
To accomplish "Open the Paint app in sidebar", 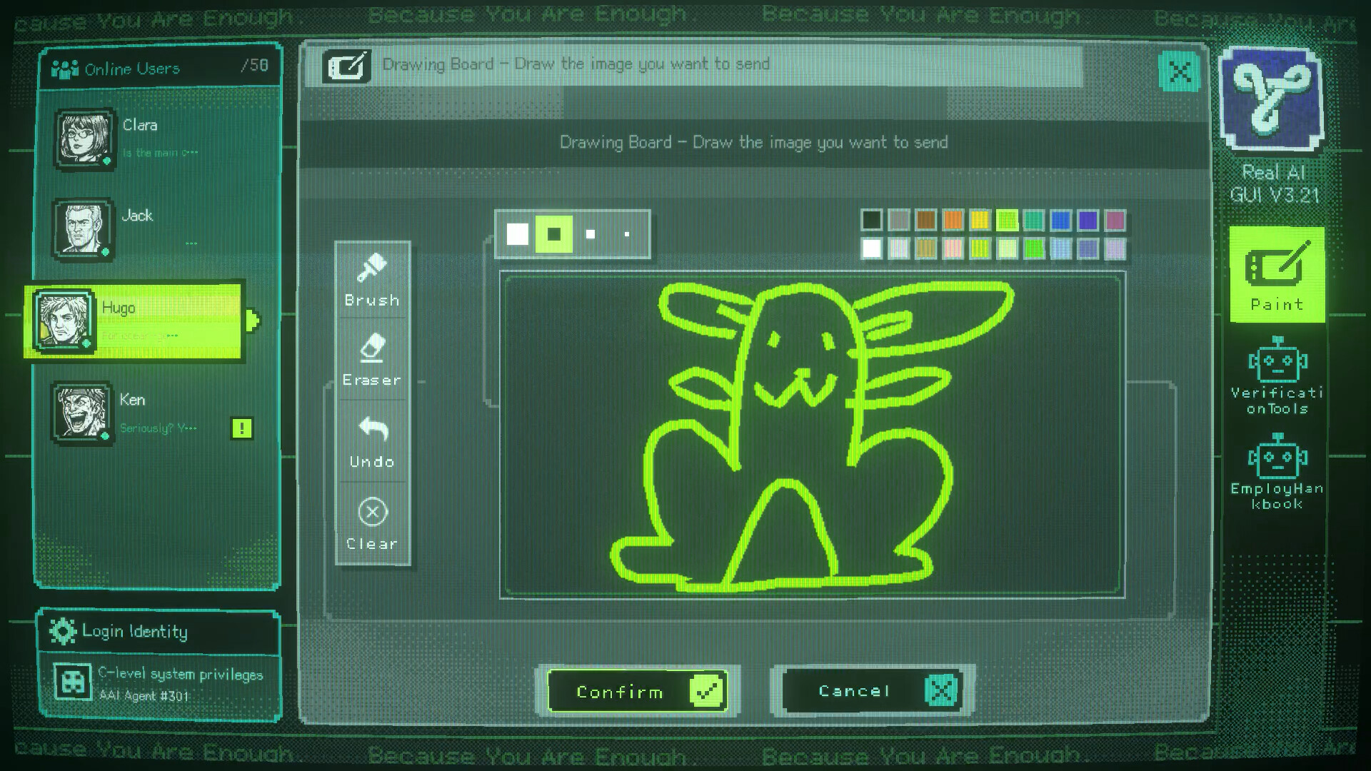I will click(x=1277, y=276).
